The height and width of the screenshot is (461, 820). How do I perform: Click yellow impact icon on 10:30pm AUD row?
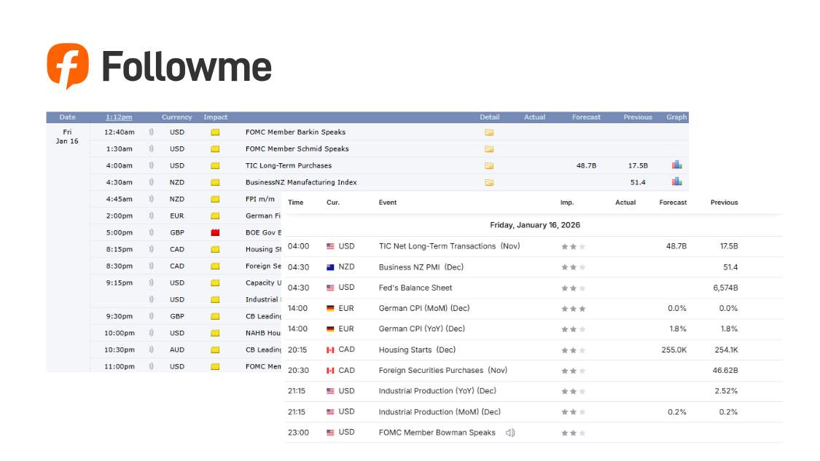215,350
